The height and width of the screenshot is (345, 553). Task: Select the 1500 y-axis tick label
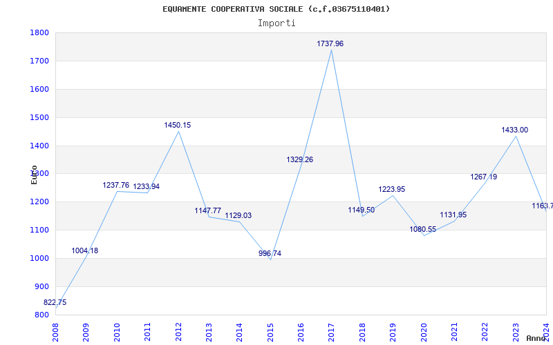(39, 117)
